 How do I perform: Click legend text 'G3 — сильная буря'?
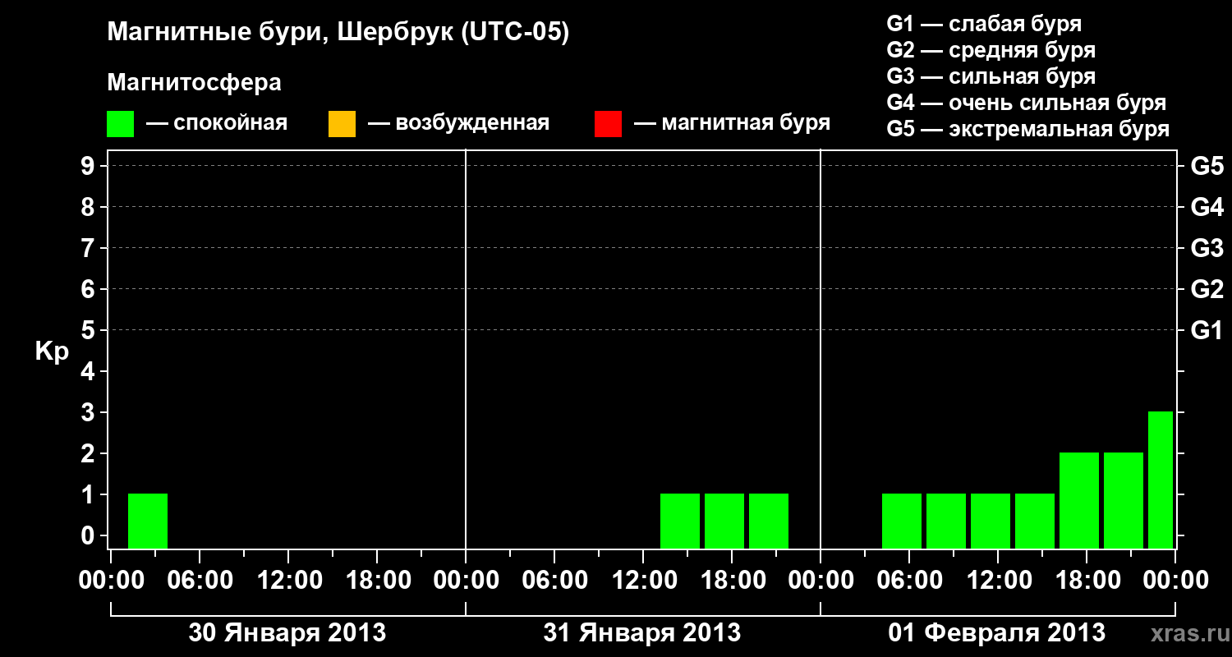(x=991, y=76)
